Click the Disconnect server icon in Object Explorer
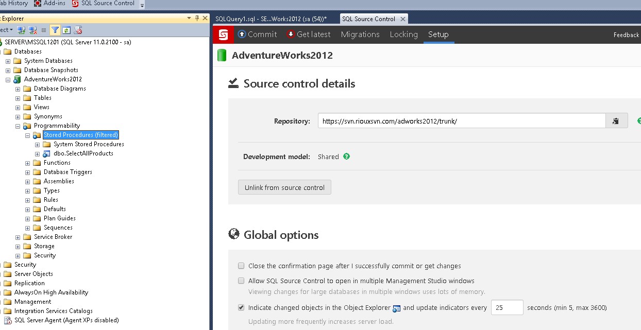The width and height of the screenshot is (641, 330). pyautogui.click(x=32, y=30)
